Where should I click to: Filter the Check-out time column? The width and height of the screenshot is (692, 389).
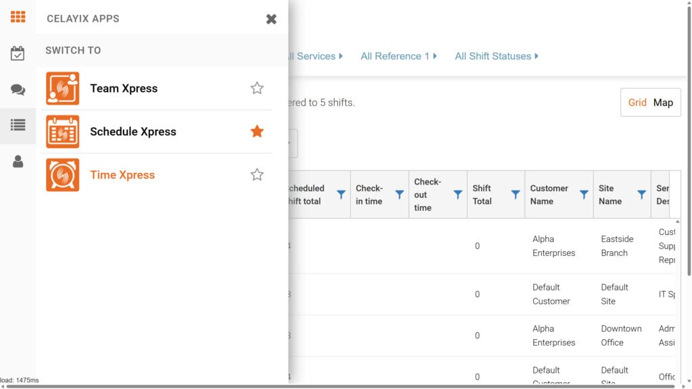458,194
